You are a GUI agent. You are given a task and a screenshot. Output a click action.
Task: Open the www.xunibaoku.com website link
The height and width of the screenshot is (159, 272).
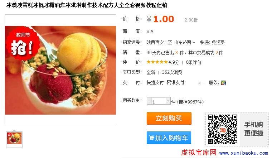coord(244,153)
